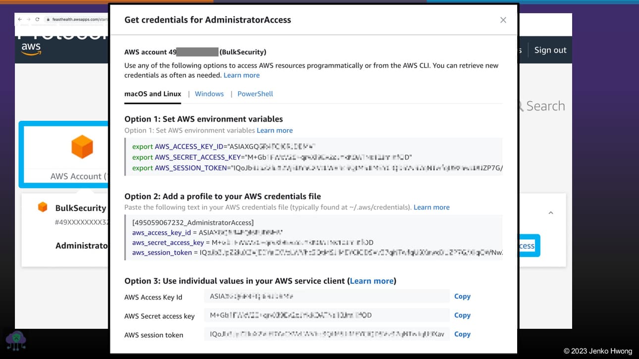Open Learn more link in intro paragraph
This screenshot has width=639, height=359.
[x=241, y=75]
